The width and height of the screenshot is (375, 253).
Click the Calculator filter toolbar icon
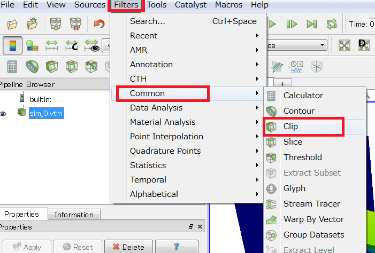(12, 66)
